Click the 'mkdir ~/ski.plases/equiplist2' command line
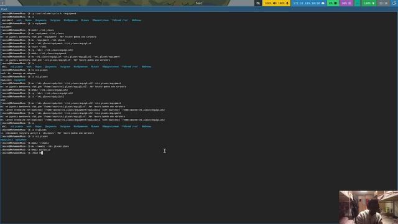This screenshot has height=224, width=398. click(x=34, y=90)
